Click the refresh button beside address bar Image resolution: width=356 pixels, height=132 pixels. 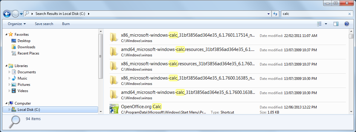pyautogui.click(x=275, y=14)
